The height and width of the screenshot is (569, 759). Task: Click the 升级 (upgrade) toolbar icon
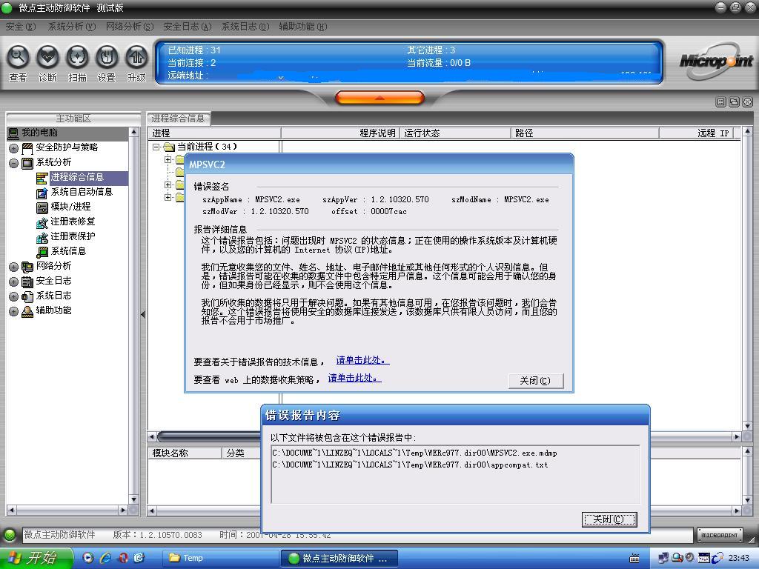[x=136, y=58]
